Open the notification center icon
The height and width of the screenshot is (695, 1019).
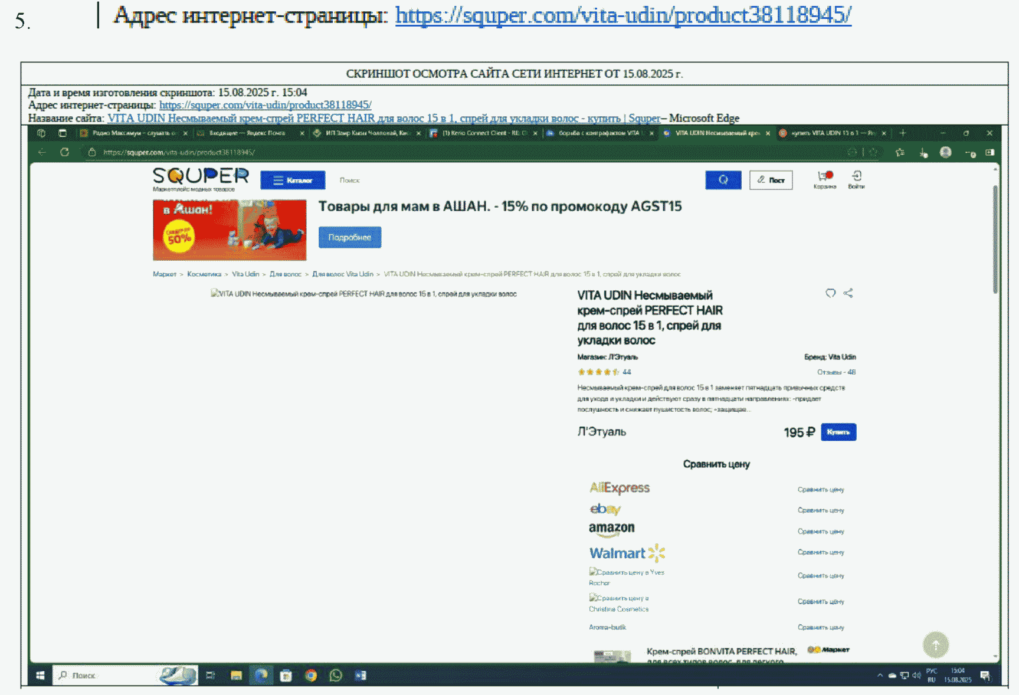click(x=985, y=676)
